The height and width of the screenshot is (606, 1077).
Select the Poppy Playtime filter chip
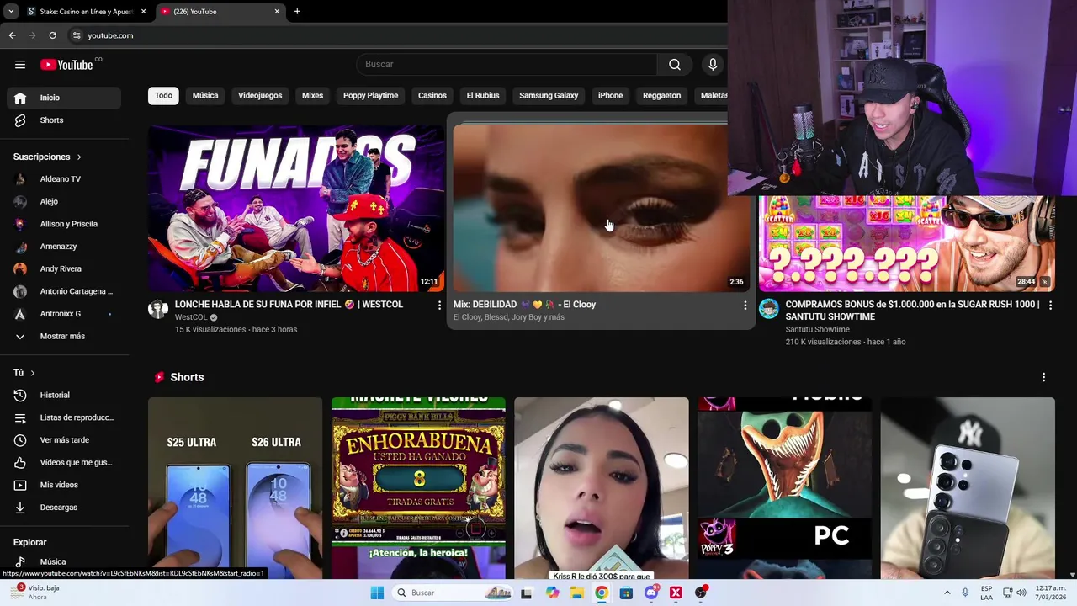370,96
